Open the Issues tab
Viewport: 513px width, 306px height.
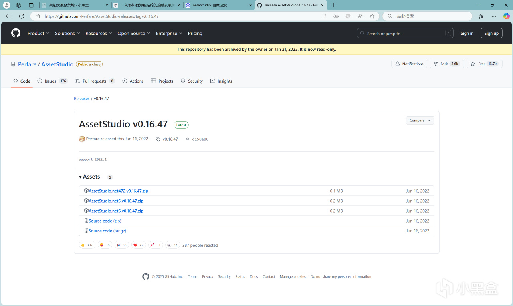click(53, 81)
